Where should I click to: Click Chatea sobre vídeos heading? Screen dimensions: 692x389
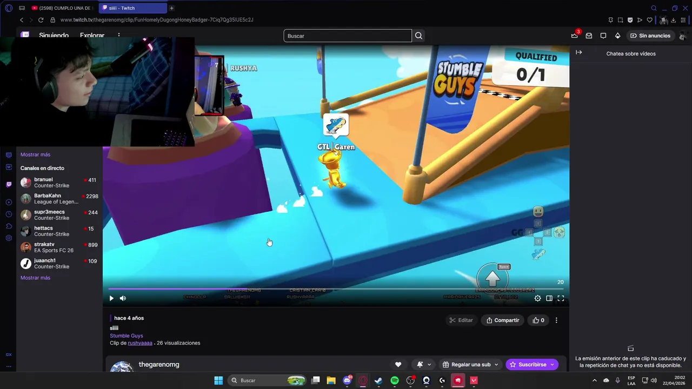pos(631,53)
